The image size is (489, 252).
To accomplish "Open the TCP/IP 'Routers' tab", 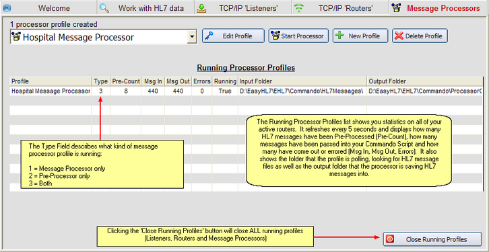I will 340,8.
